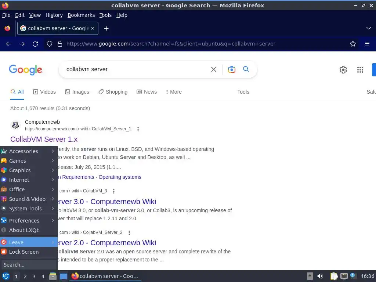Open the network monitor tray icon
The height and width of the screenshot is (282, 376).
pos(344,276)
